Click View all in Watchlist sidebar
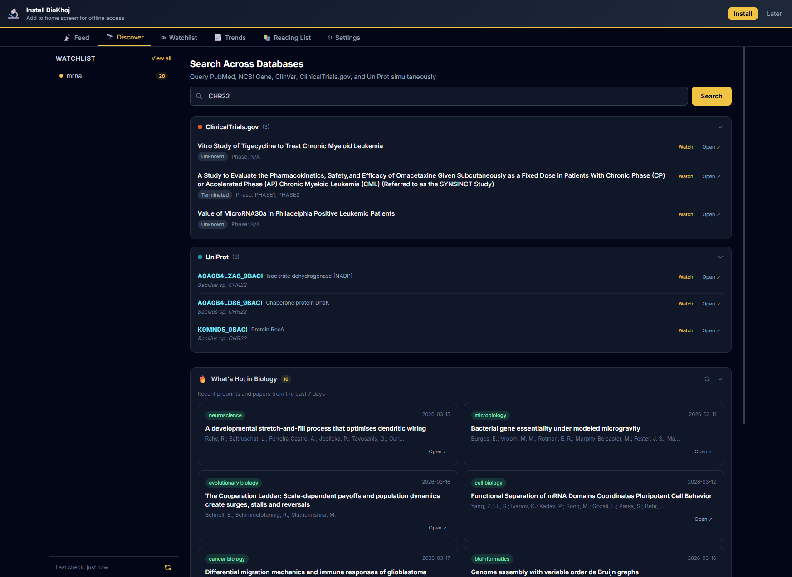Screen dimensions: 792x577 [161, 58]
